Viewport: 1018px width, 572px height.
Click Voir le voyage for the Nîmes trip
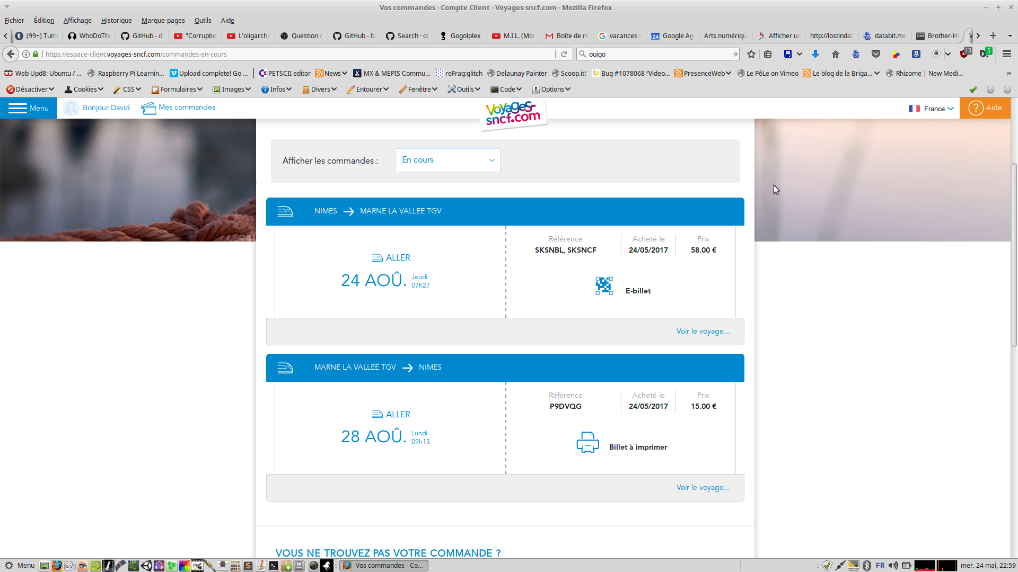tap(703, 331)
